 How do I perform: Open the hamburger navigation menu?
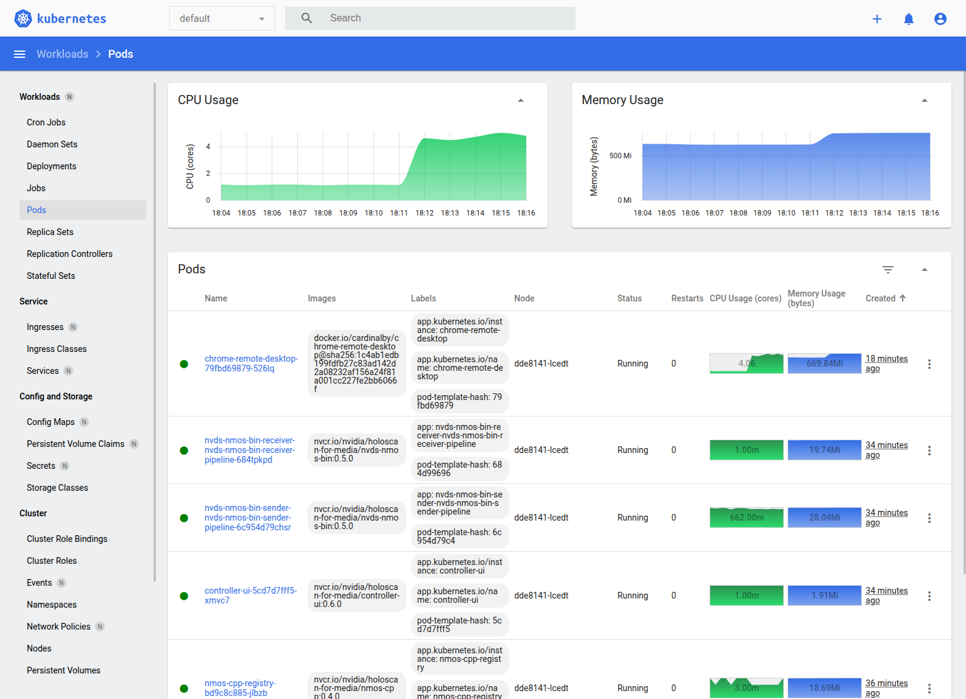(x=19, y=54)
